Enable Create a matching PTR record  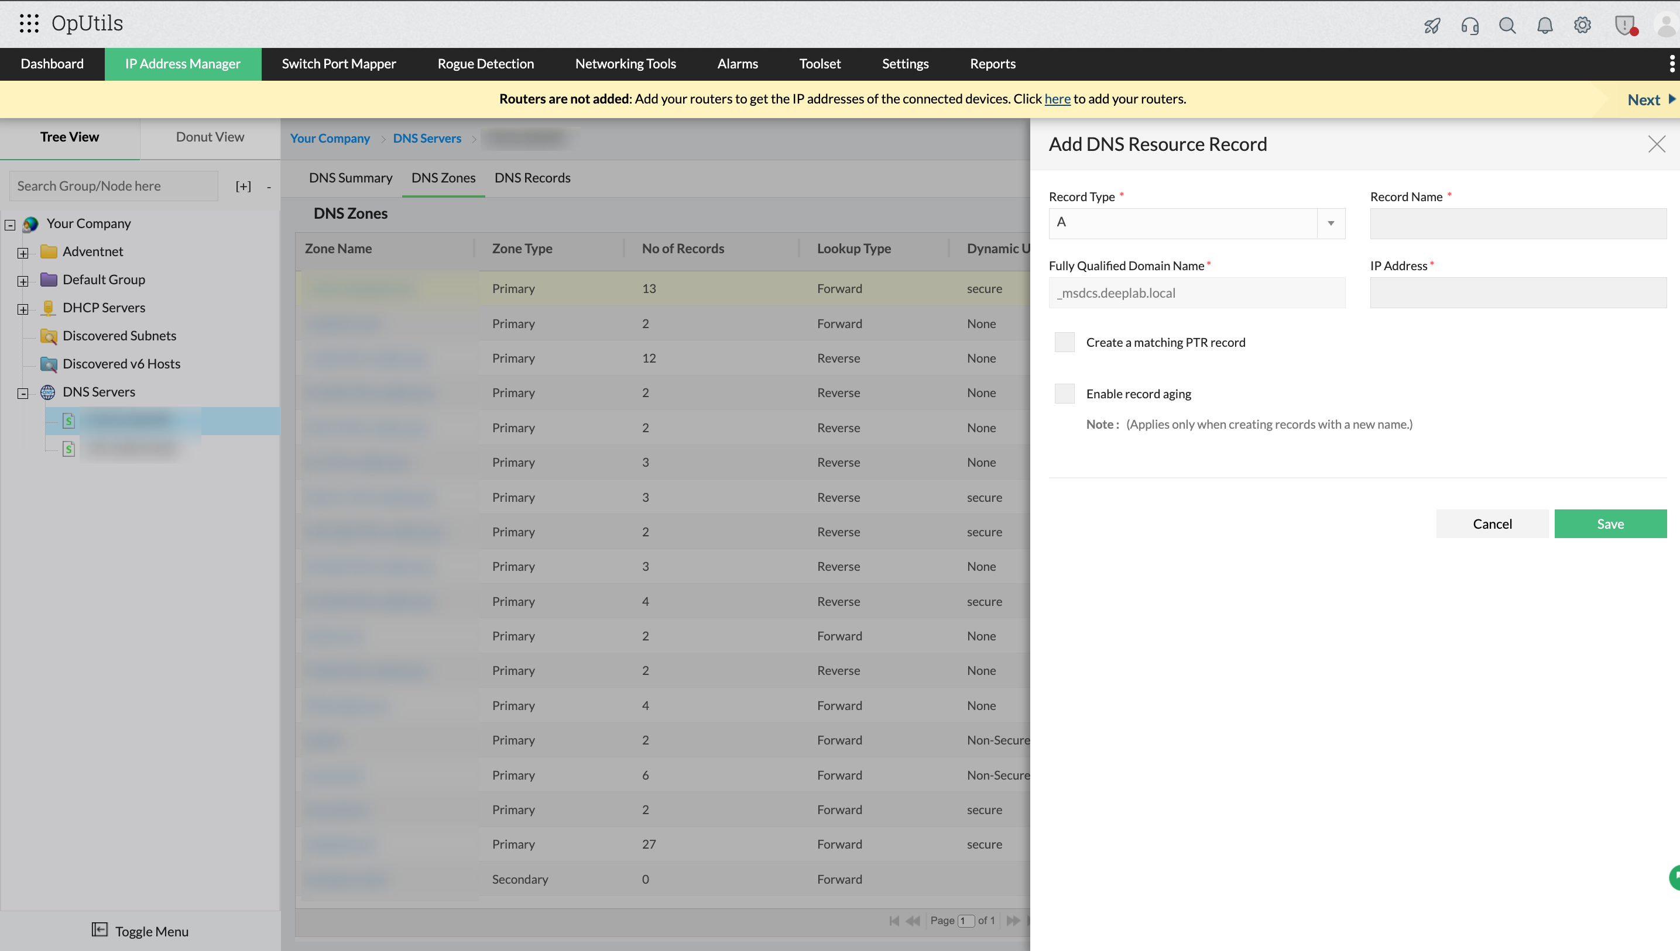(1064, 342)
